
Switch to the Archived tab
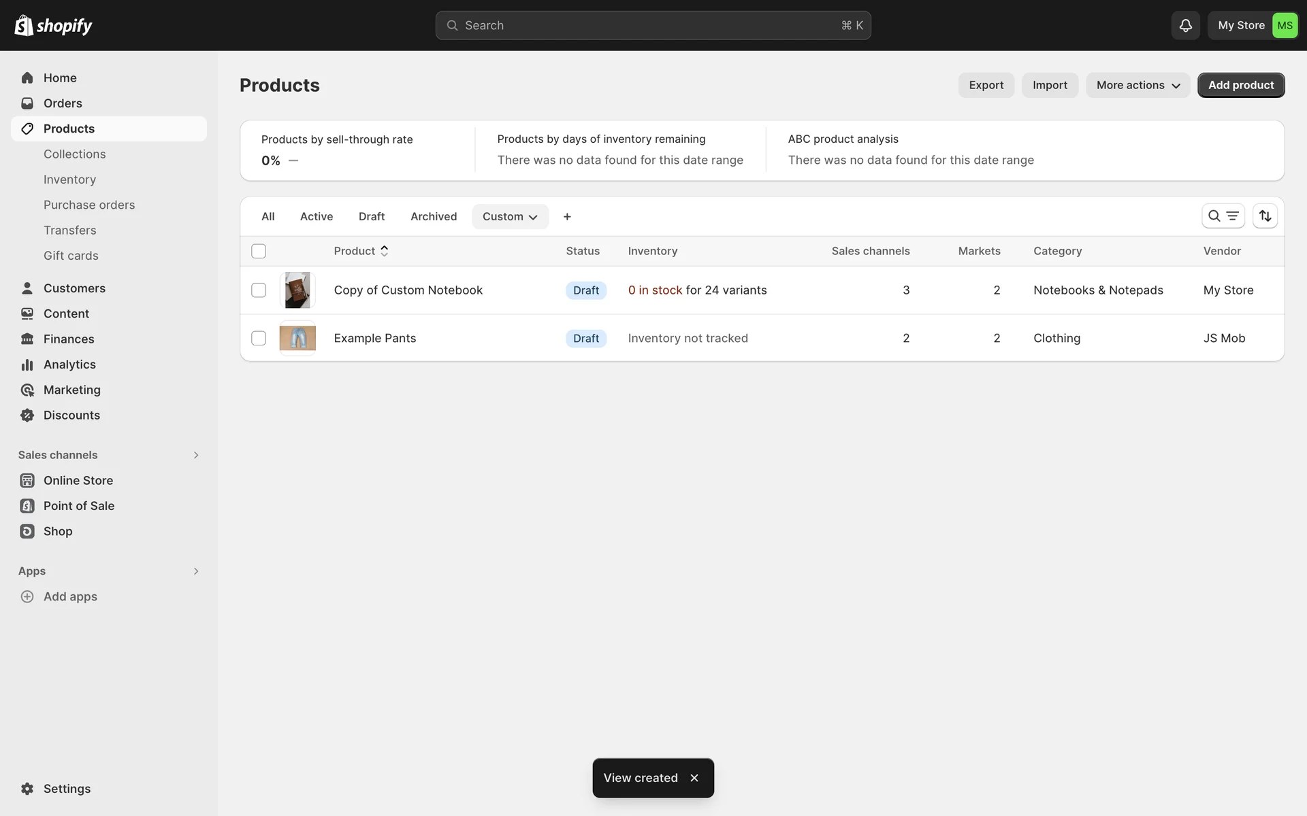434,217
